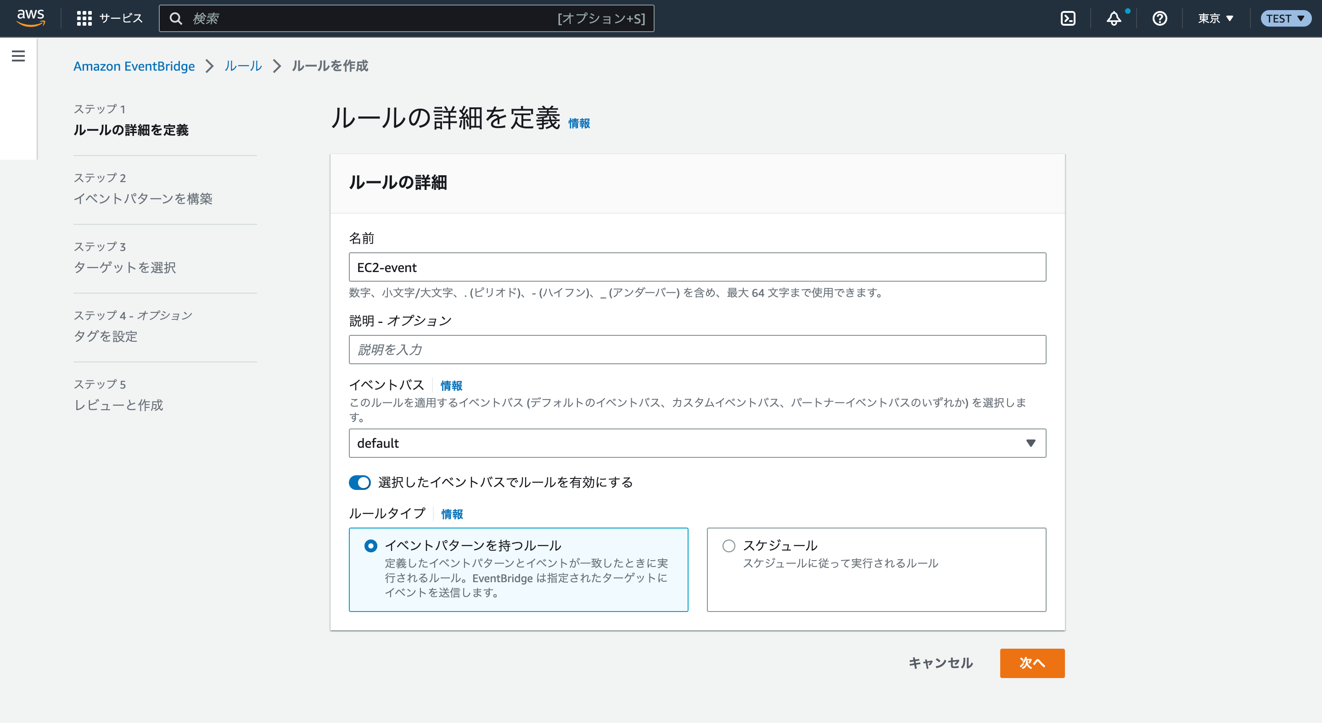Click the AWS home logo
This screenshot has width=1322, height=723.
(x=30, y=18)
